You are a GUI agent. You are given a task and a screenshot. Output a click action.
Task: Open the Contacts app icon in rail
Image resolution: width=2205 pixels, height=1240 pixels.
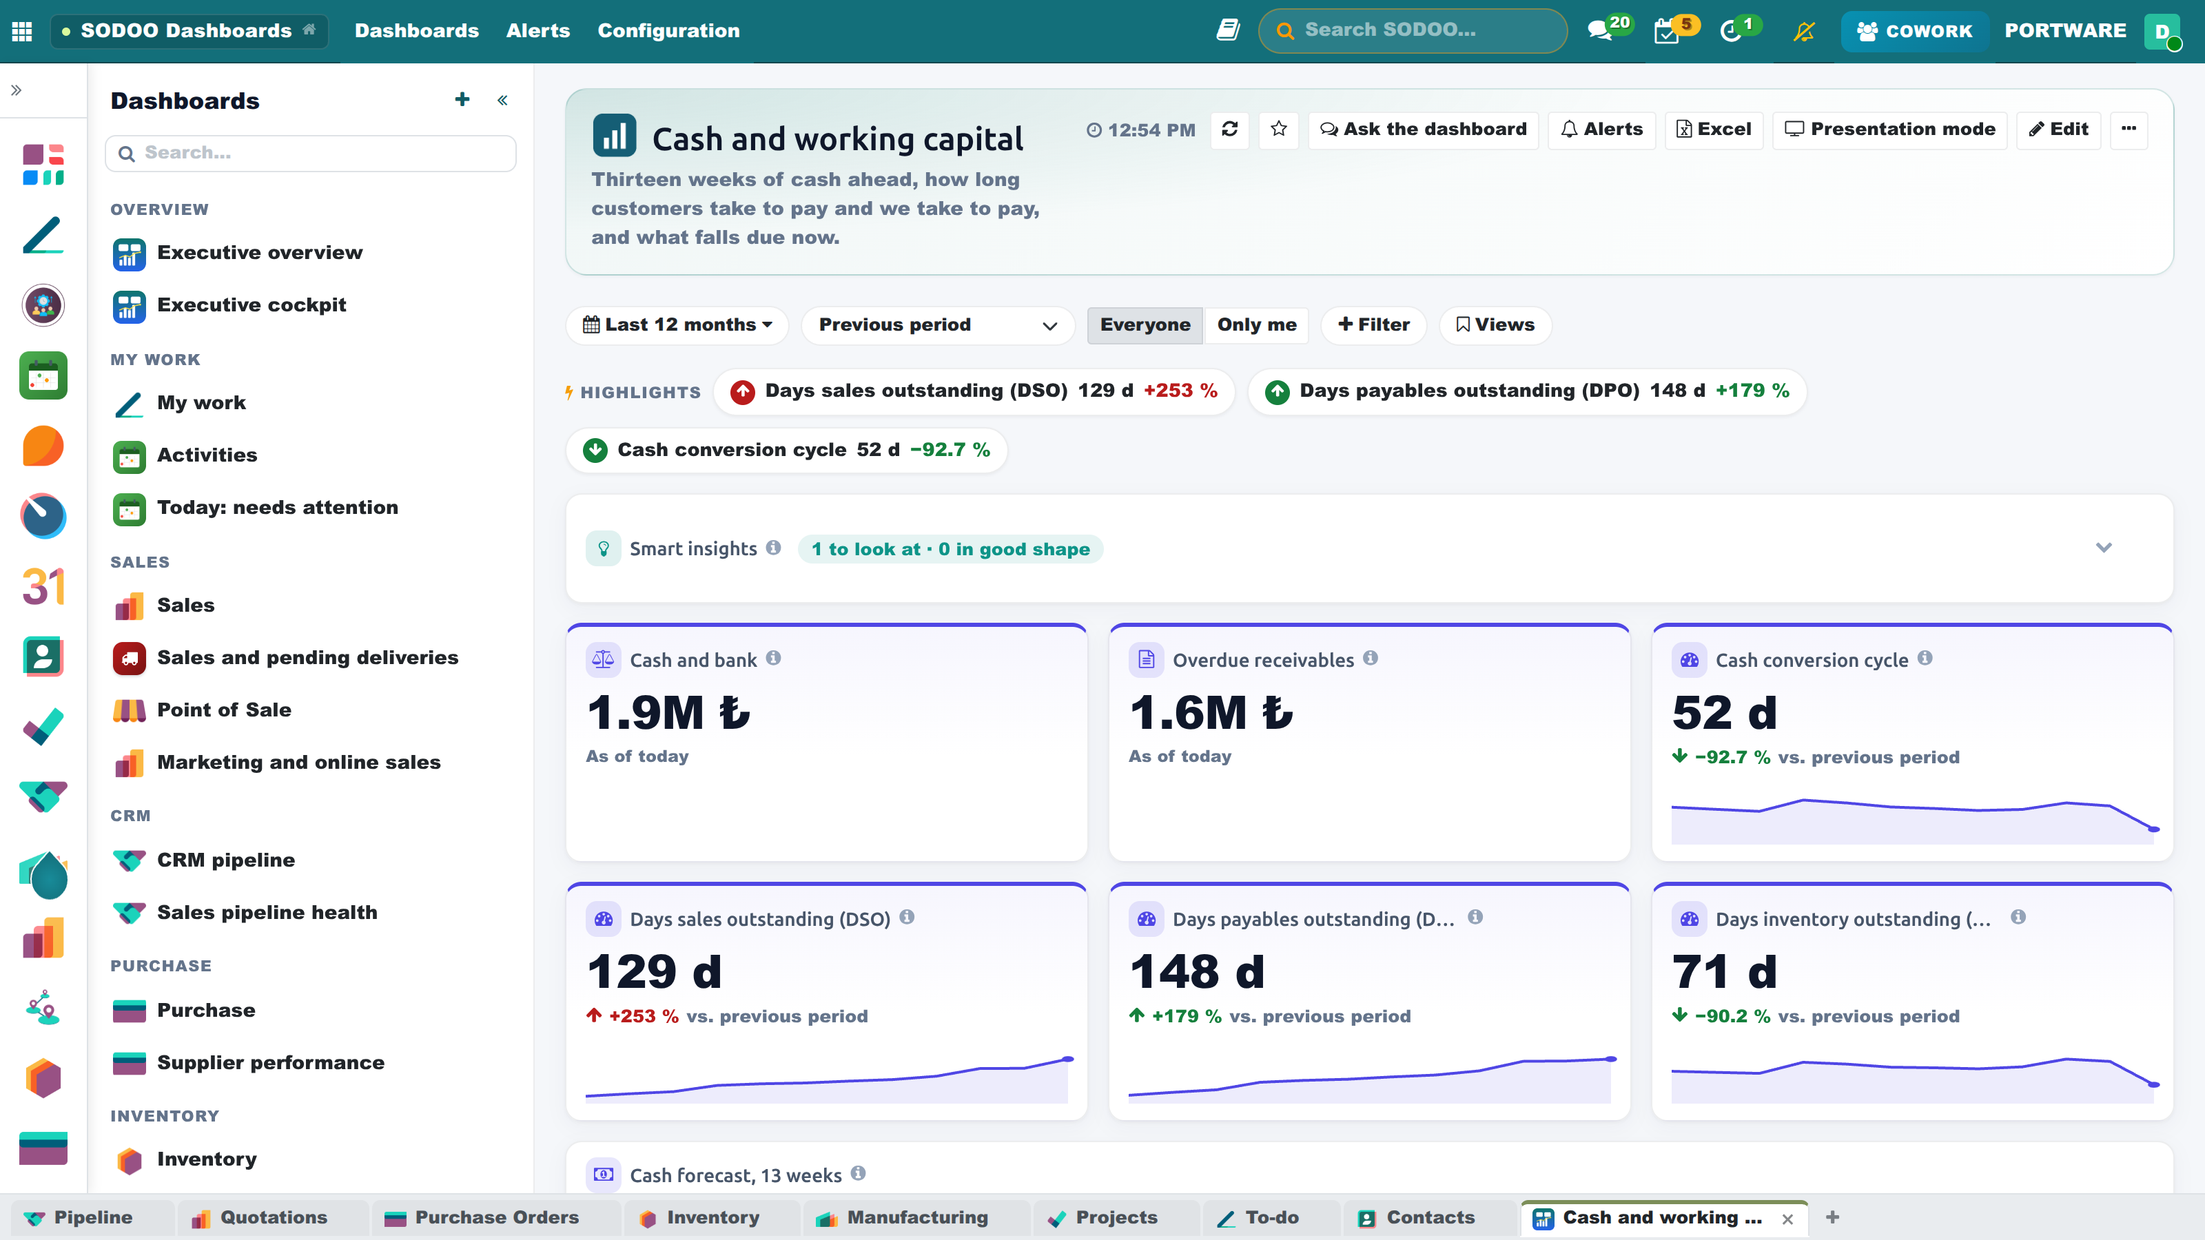coord(43,657)
